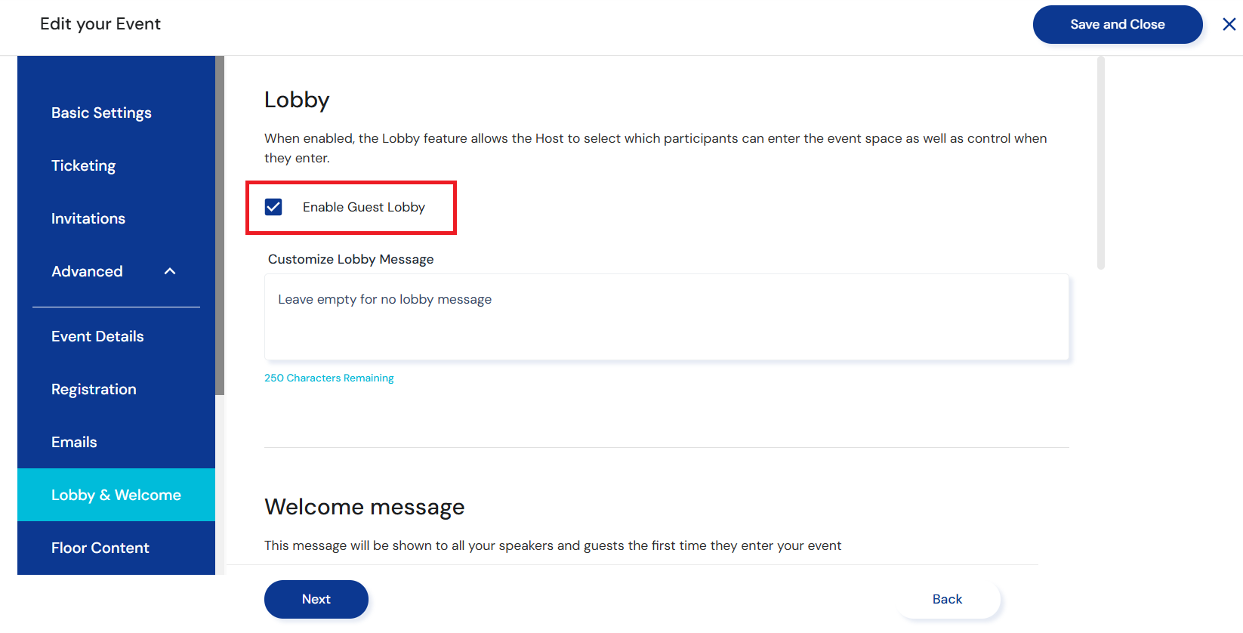Collapse the Advanced section chevron

[170, 271]
